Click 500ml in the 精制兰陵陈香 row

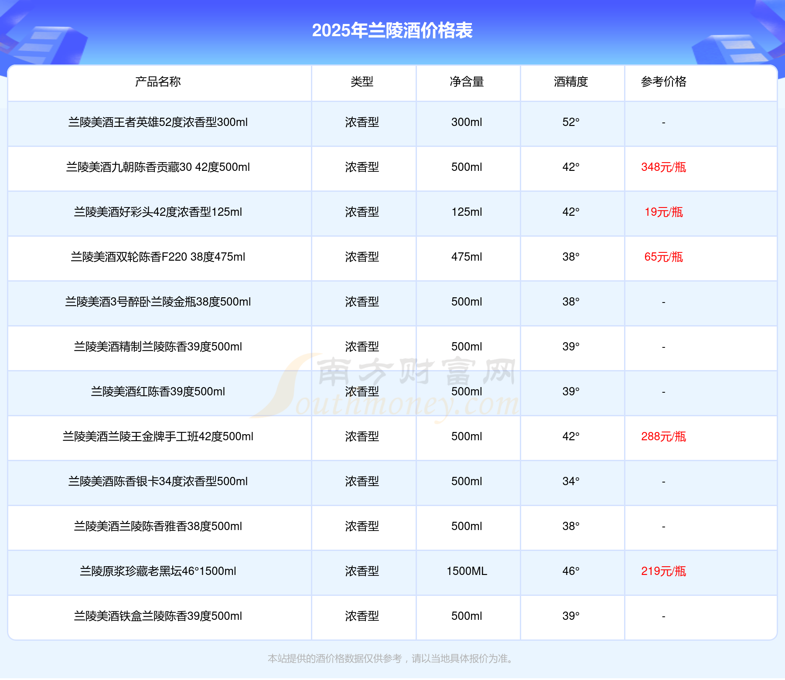(467, 347)
